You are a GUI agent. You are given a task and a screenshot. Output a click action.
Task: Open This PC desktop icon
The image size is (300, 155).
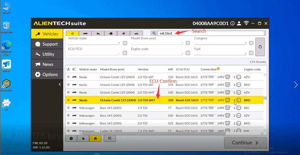(x=6, y=8)
